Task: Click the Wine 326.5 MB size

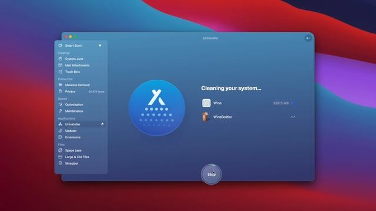Action: [281, 103]
